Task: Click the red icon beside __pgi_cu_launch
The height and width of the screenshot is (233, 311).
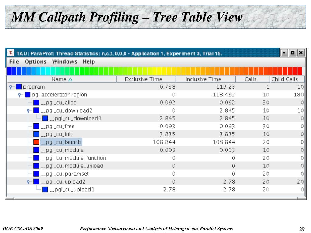Action: pos(36,142)
